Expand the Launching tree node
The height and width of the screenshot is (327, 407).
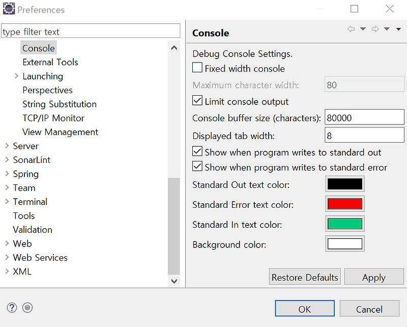(x=17, y=76)
